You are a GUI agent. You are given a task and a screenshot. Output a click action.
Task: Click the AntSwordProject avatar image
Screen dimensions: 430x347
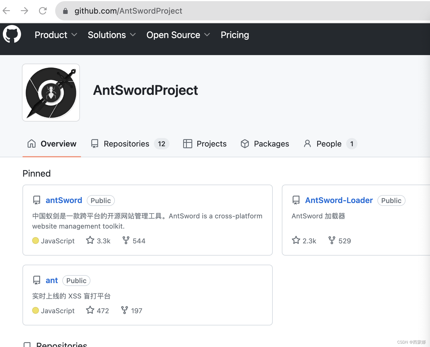tap(51, 93)
